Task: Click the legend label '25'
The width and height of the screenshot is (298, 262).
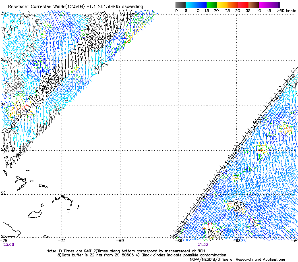Action: click(x=228, y=11)
